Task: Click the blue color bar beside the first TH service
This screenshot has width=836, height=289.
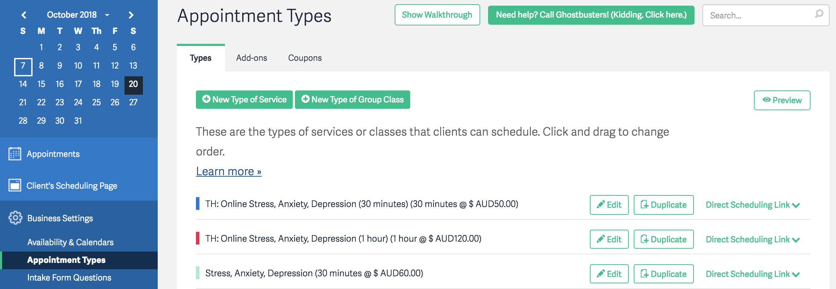Action: coord(198,204)
